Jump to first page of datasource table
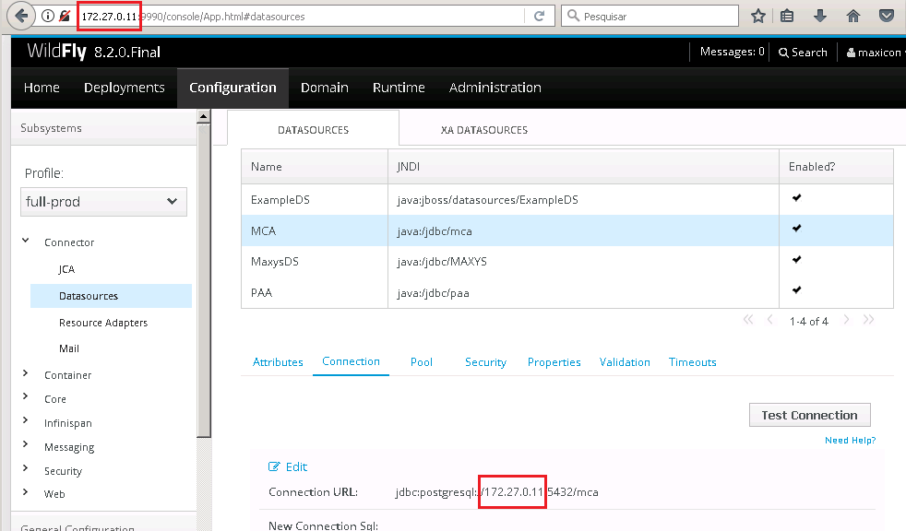This screenshot has width=906, height=531. click(x=748, y=319)
